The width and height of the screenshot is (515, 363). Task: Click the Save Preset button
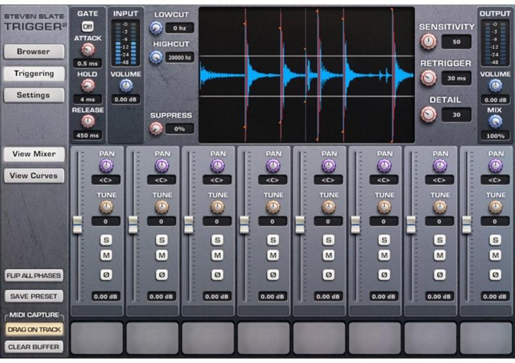pyautogui.click(x=34, y=296)
